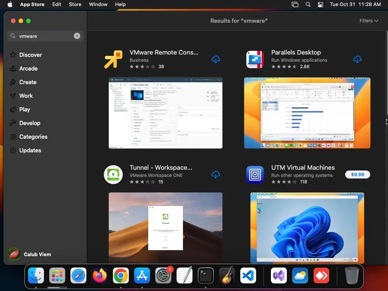Open Control Center in menu bar

[321, 4]
